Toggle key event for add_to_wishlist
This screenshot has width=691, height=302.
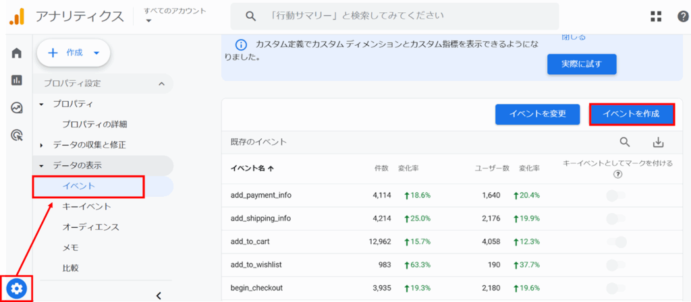coord(616,265)
